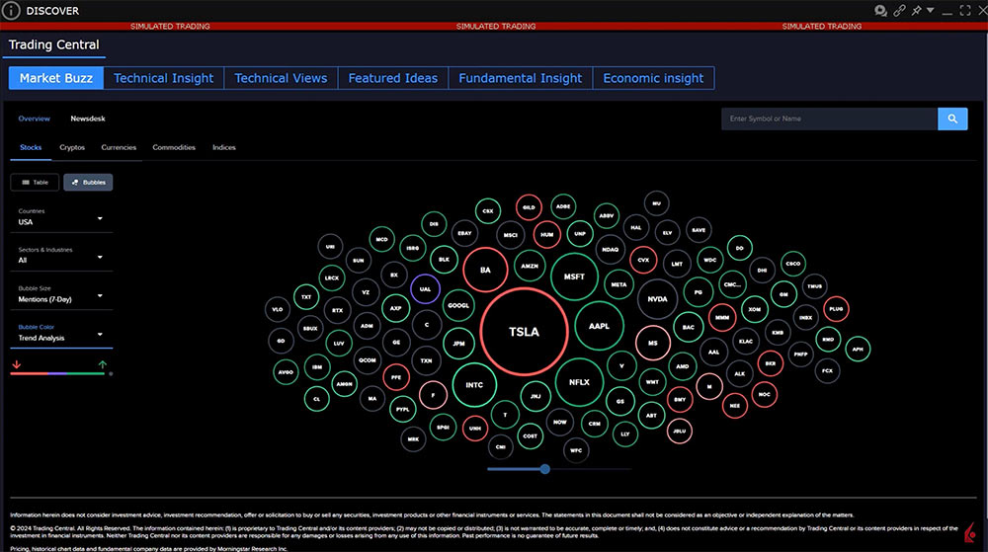Go to the Overview section

point(34,118)
